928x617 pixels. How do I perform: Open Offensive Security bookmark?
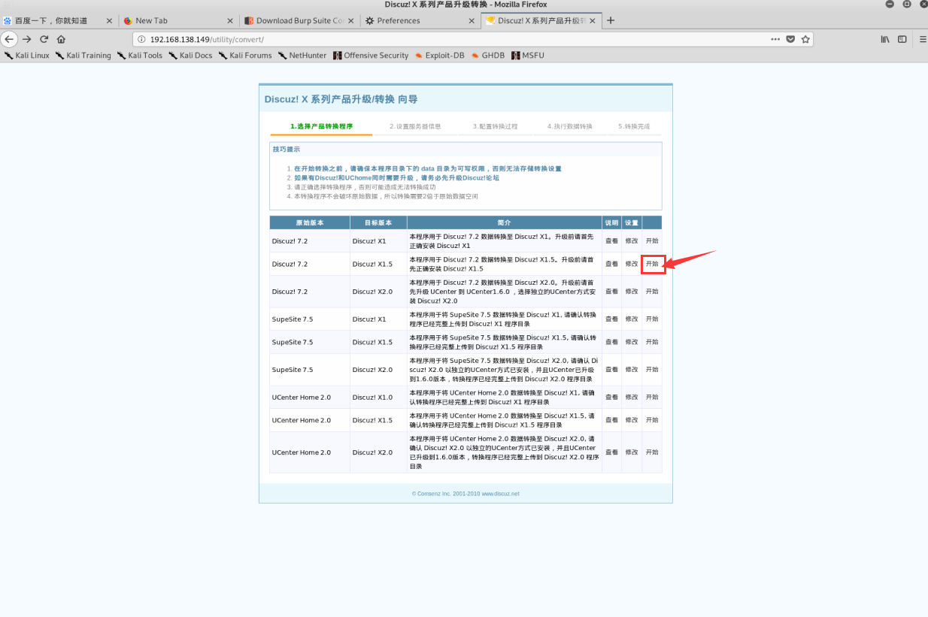[x=371, y=56]
